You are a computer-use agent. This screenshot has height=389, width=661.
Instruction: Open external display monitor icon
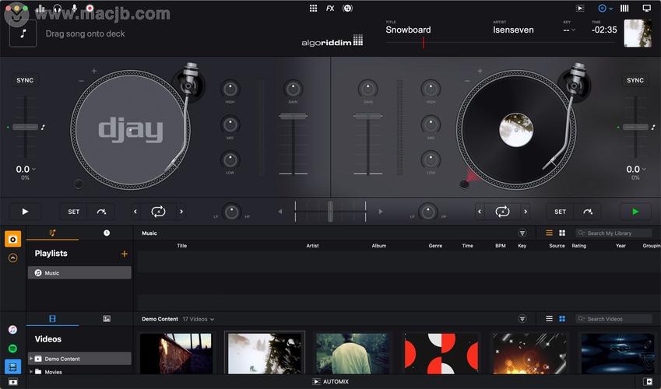tap(647, 8)
